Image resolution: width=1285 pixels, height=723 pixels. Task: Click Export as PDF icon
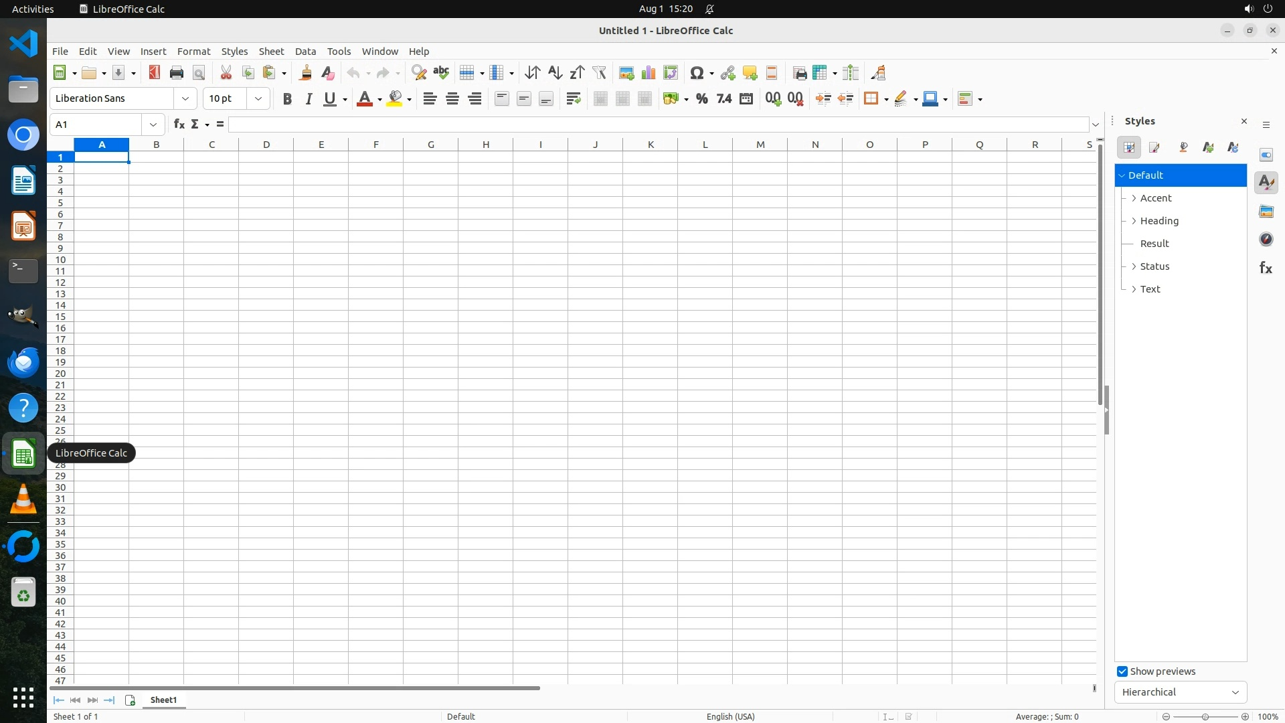point(155,73)
